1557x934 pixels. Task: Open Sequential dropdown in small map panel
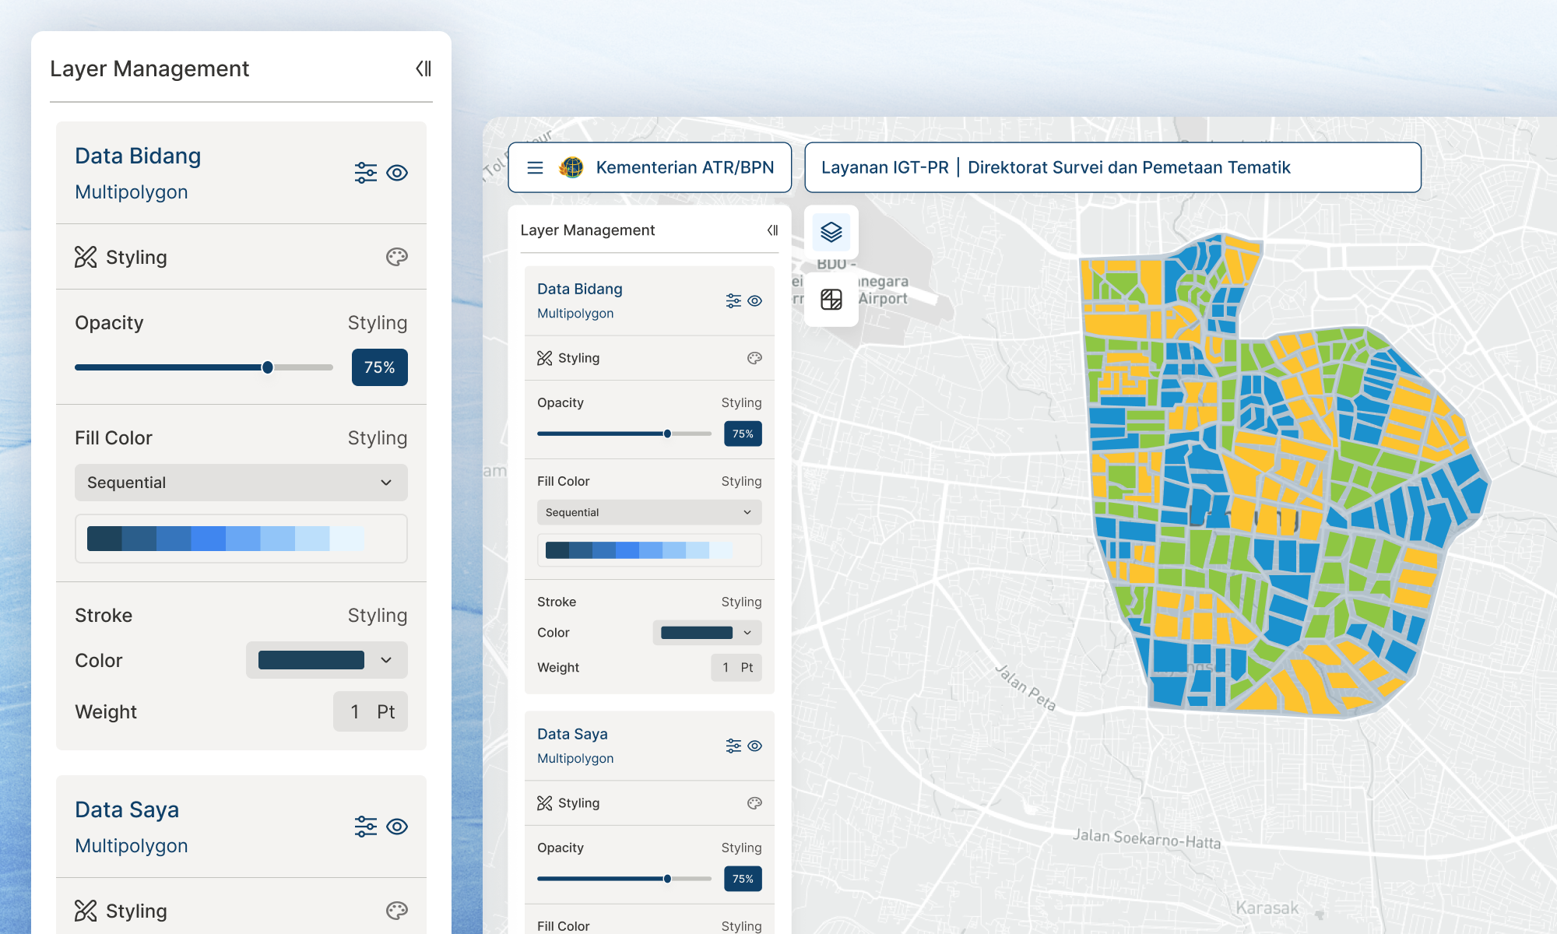point(648,512)
